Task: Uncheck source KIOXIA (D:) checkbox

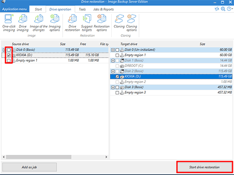Action: tap(9, 55)
